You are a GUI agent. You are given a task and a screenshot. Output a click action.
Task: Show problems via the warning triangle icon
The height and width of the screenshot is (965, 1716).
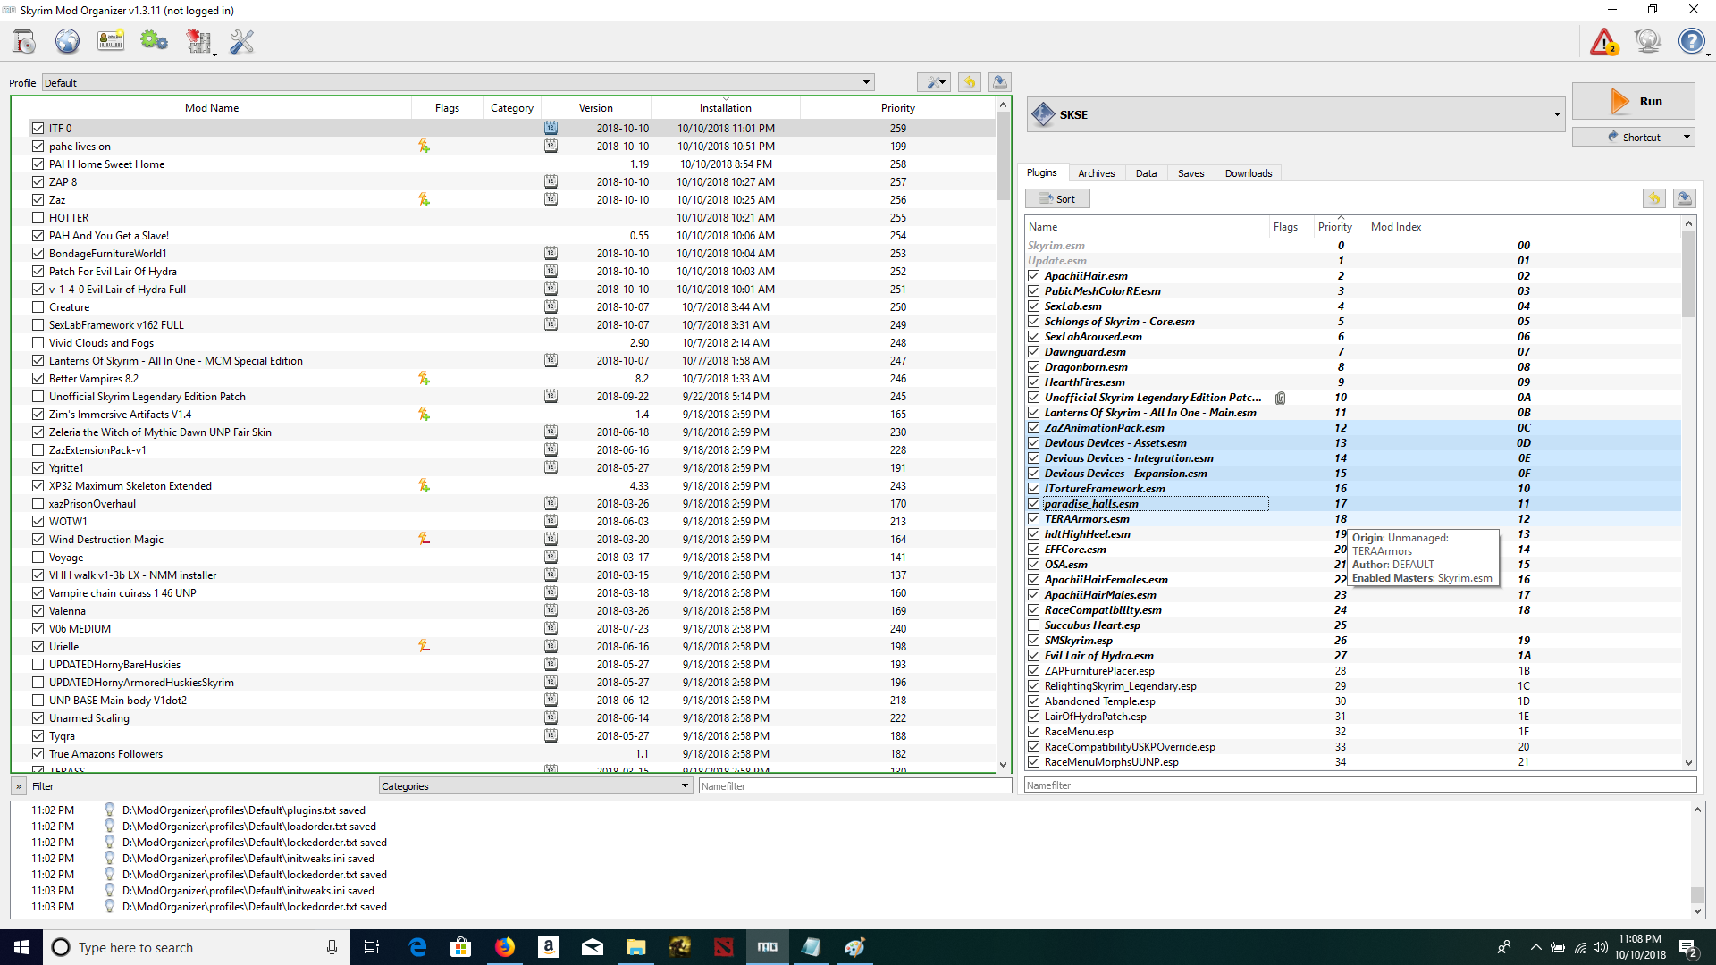pyautogui.click(x=1603, y=41)
